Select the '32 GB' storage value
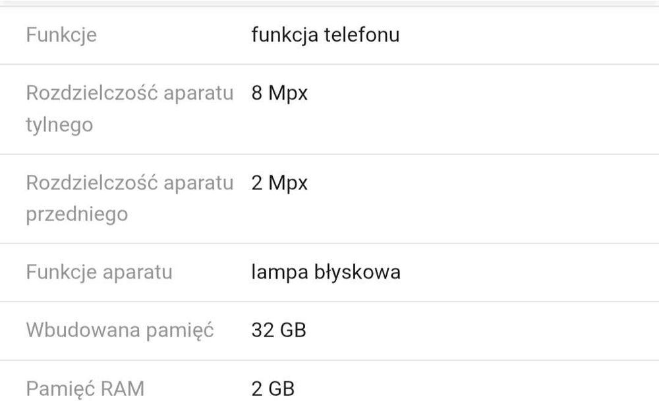This screenshot has height=413, width=659. point(279,330)
